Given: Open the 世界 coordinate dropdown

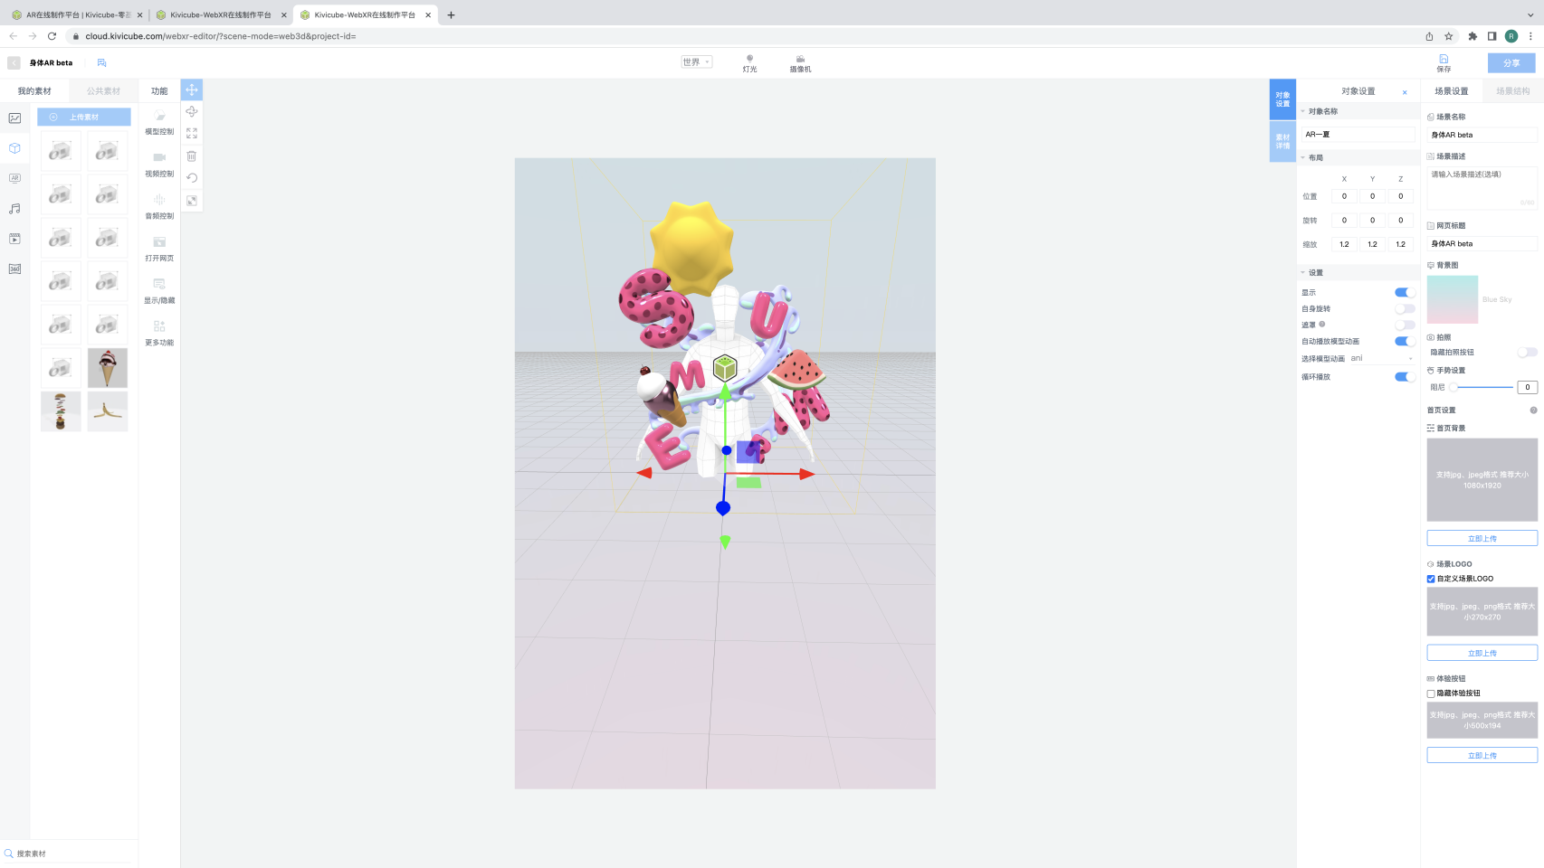Looking at the screenshot, I should (696, 62).
